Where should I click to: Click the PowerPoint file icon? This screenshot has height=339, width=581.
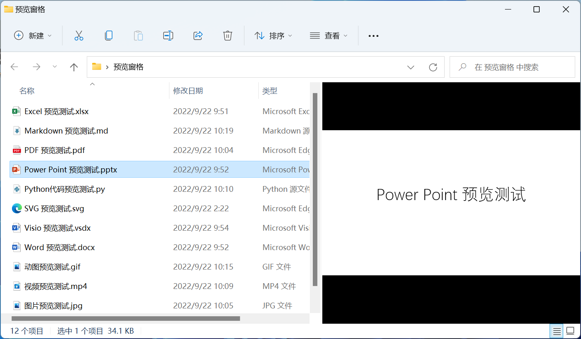pos(17,169)
